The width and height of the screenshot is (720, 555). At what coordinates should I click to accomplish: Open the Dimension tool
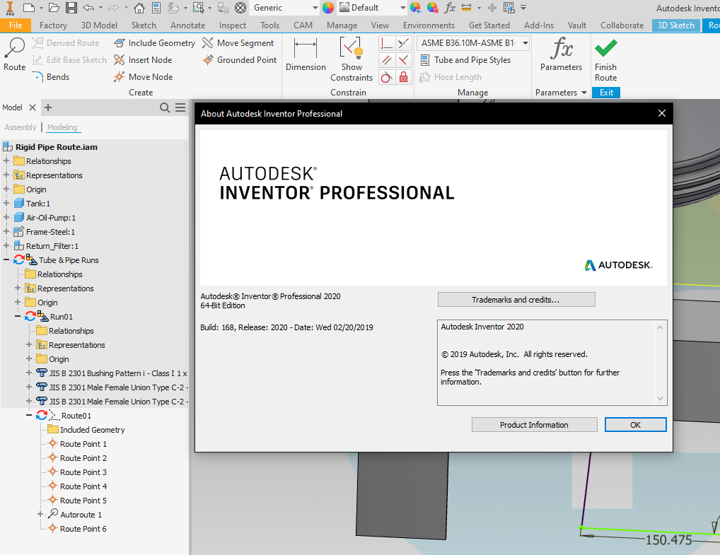click(305, 57)
